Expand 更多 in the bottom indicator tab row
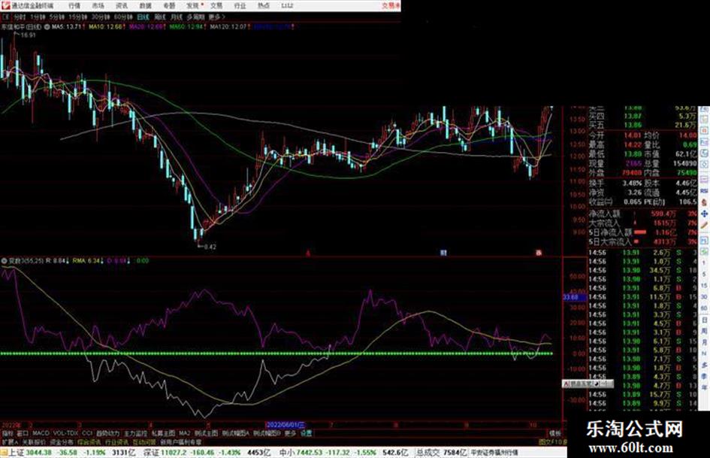710x458 pixels. click(x=290, y=433)
